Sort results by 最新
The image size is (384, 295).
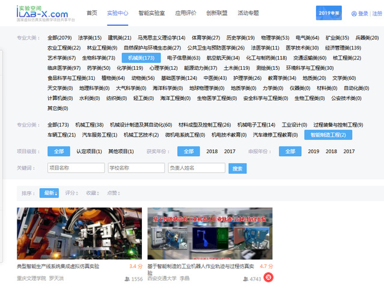coord(49,193)
